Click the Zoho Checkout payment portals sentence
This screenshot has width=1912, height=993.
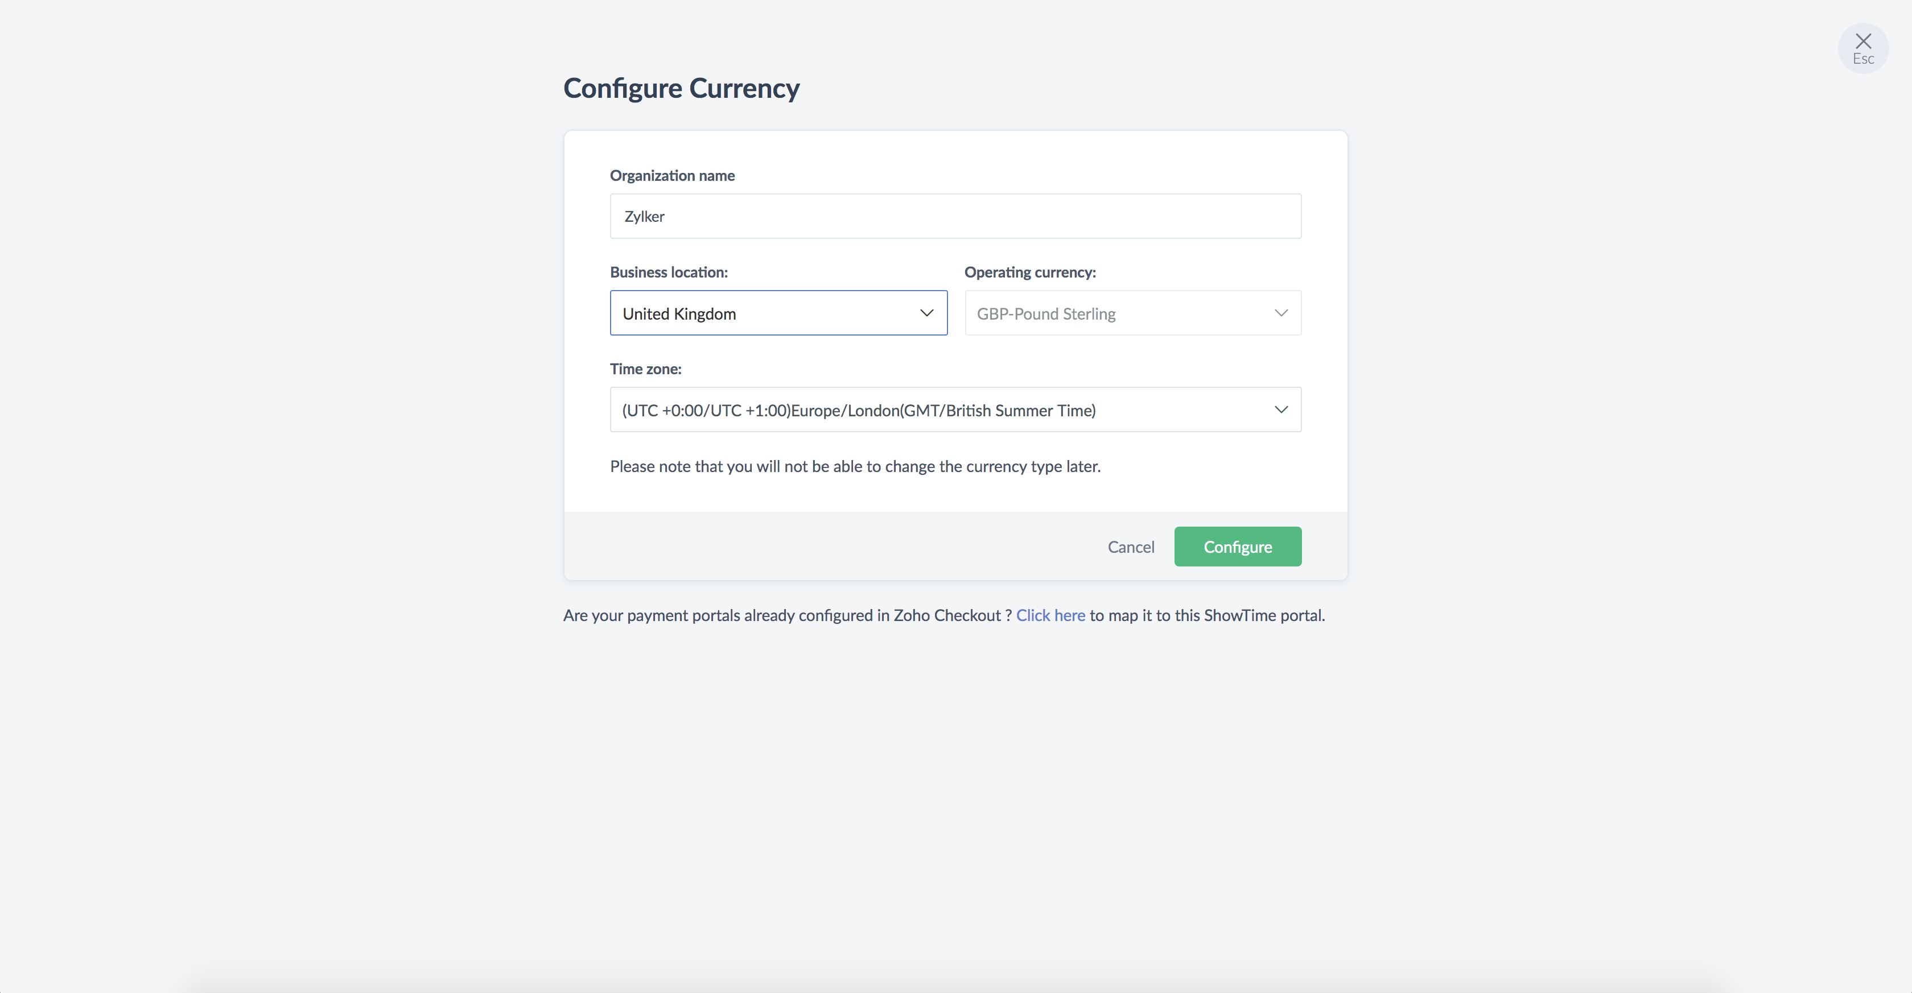coord(943,615)
